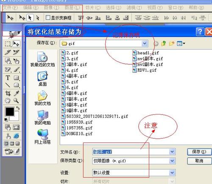This screenshot has height=184, width=212.
Task: Enable the 显示变换框 checkbox
Action: 48,17
